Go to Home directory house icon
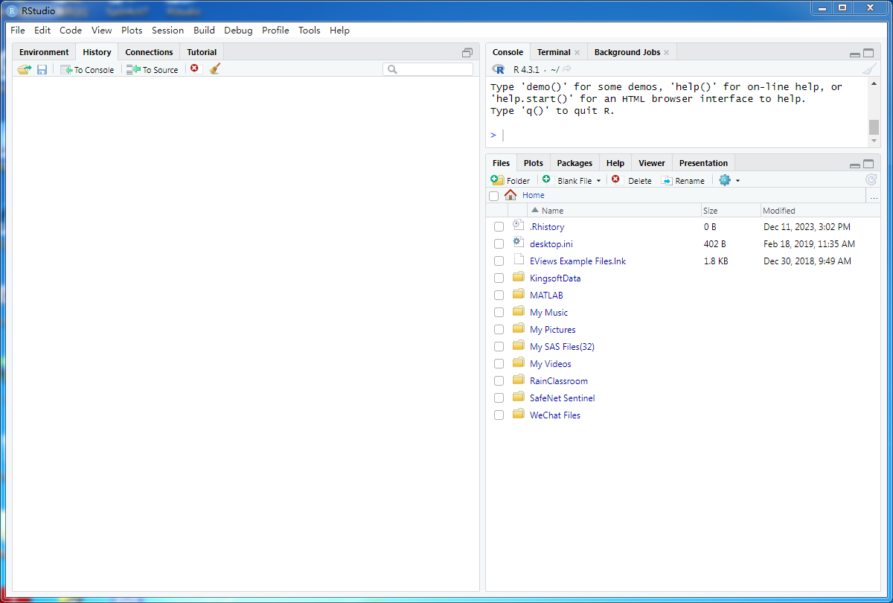 [x=510, y=195]
